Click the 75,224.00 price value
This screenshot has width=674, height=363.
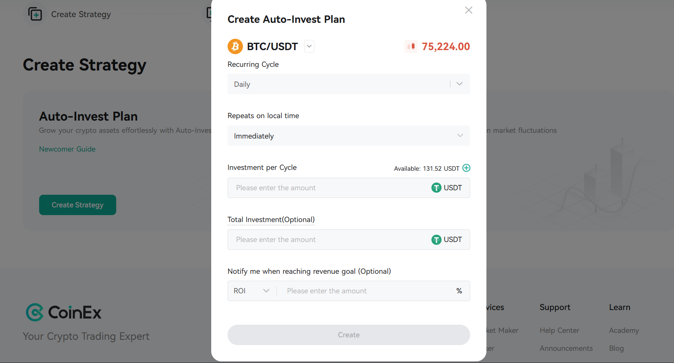point(446,46)
